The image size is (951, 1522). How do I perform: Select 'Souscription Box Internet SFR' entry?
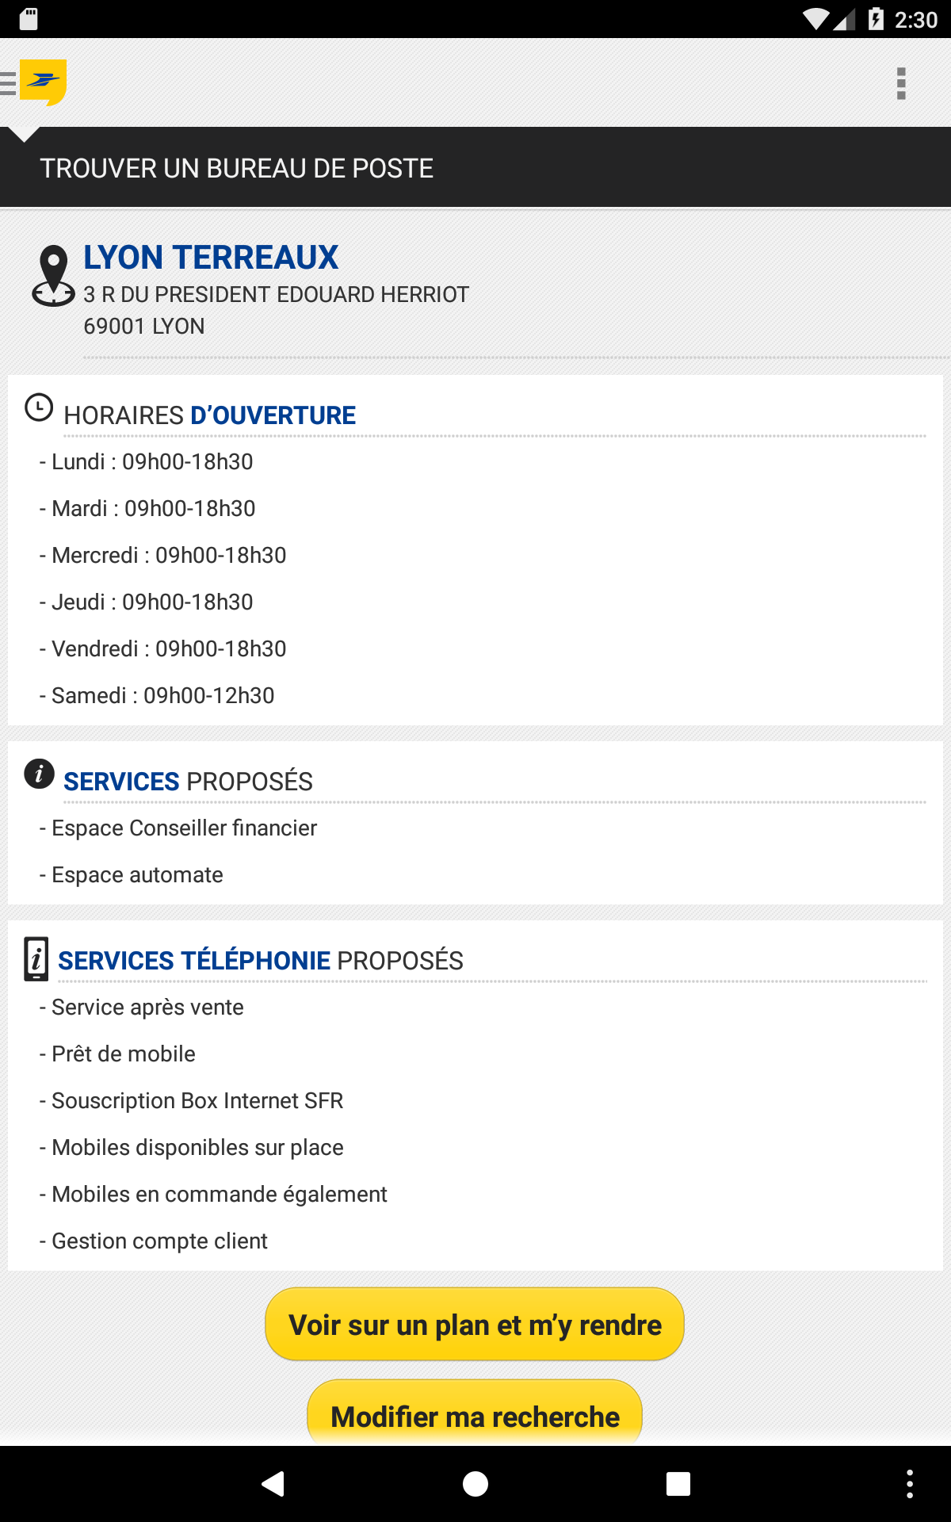coord(197,1101)
